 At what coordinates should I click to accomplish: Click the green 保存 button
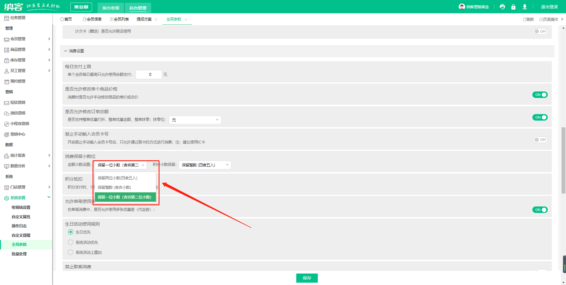(x=307, y=278)
